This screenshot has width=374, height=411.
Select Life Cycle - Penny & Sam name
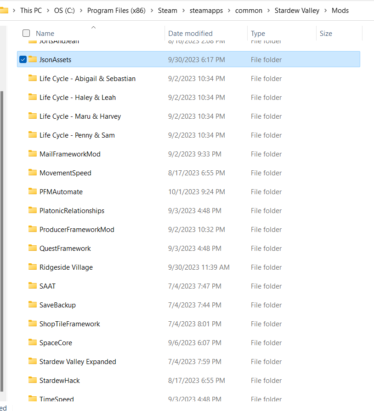(77, 135)
